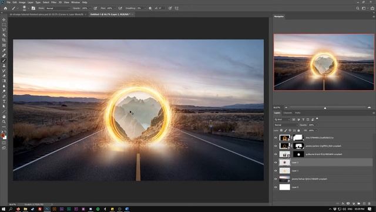This screenshot has width=376, height=212.
Task: Hide the mountain layer with black mask
Action: click(x=276, y=154)
